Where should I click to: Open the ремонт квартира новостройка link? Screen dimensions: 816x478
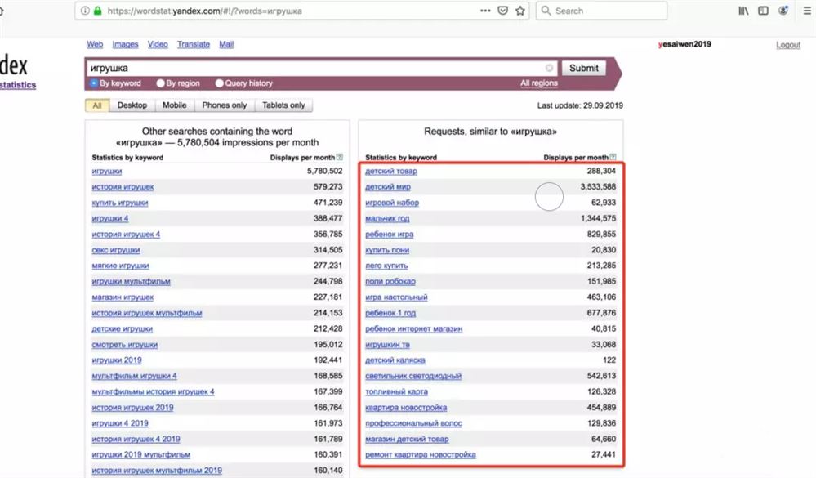421,454
